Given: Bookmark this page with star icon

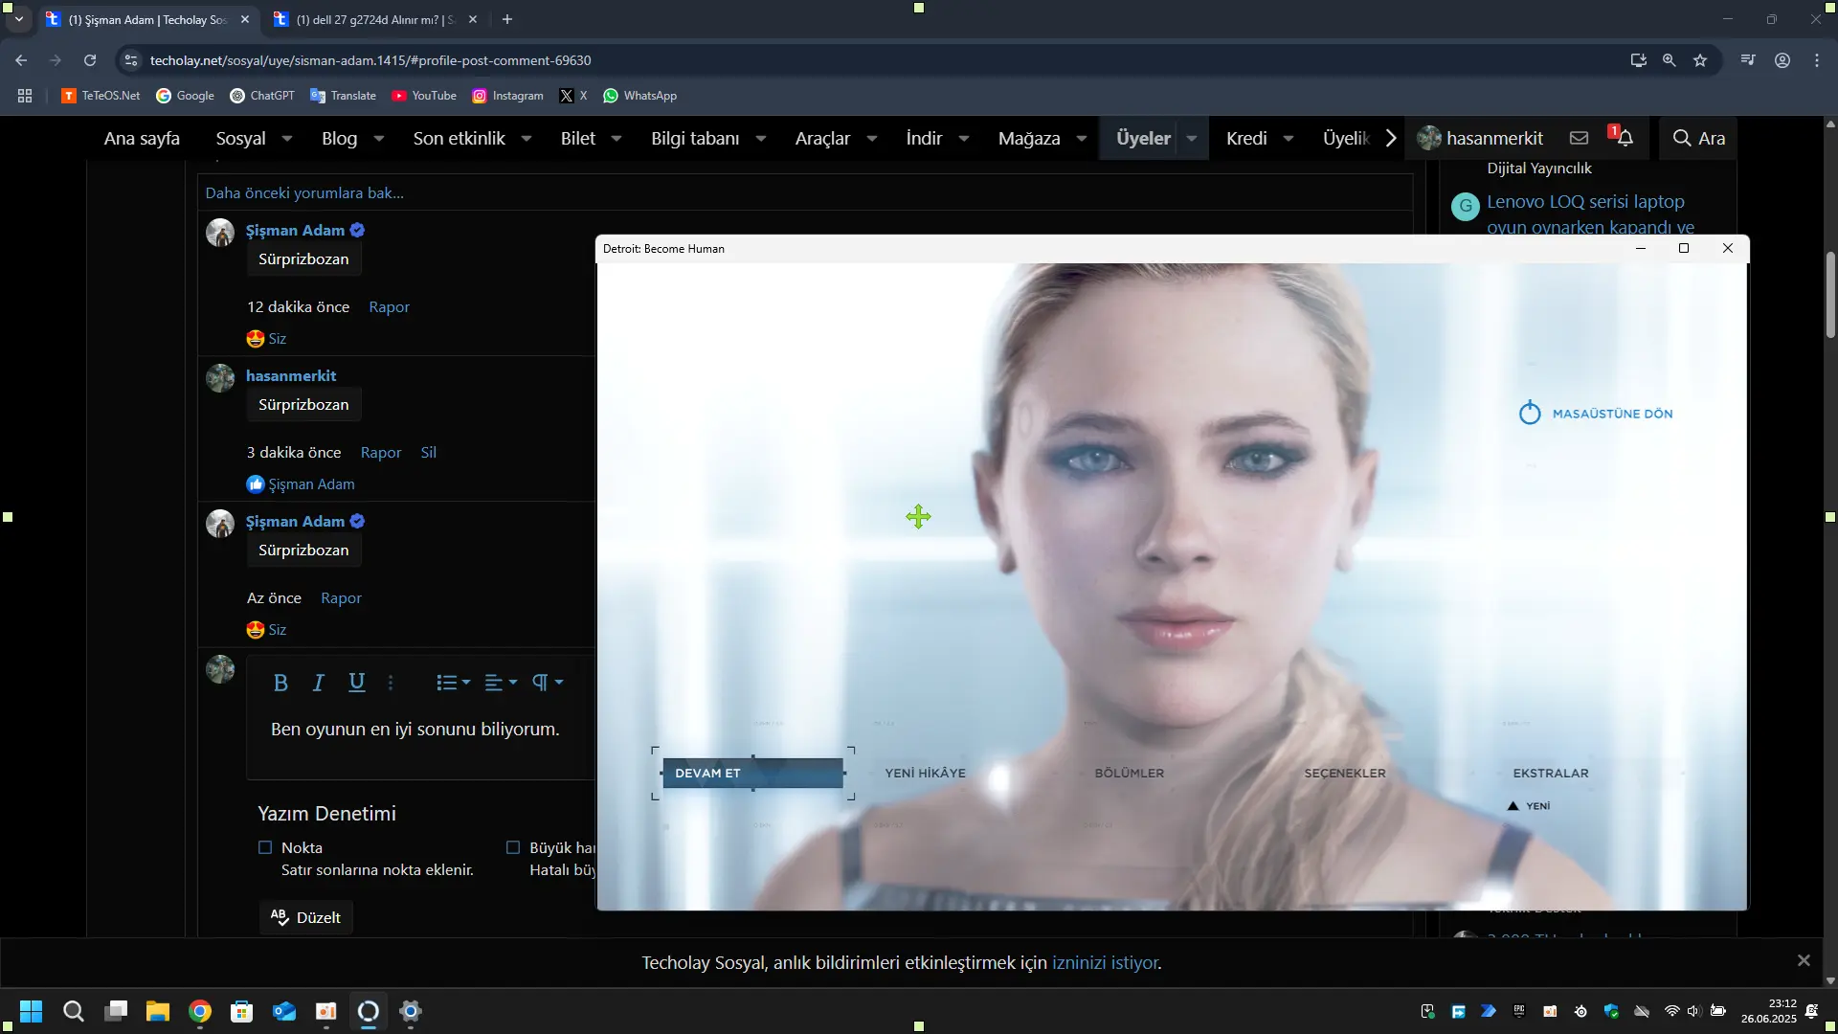Looking at the screenshot, I should click(x=1700, y=60).
